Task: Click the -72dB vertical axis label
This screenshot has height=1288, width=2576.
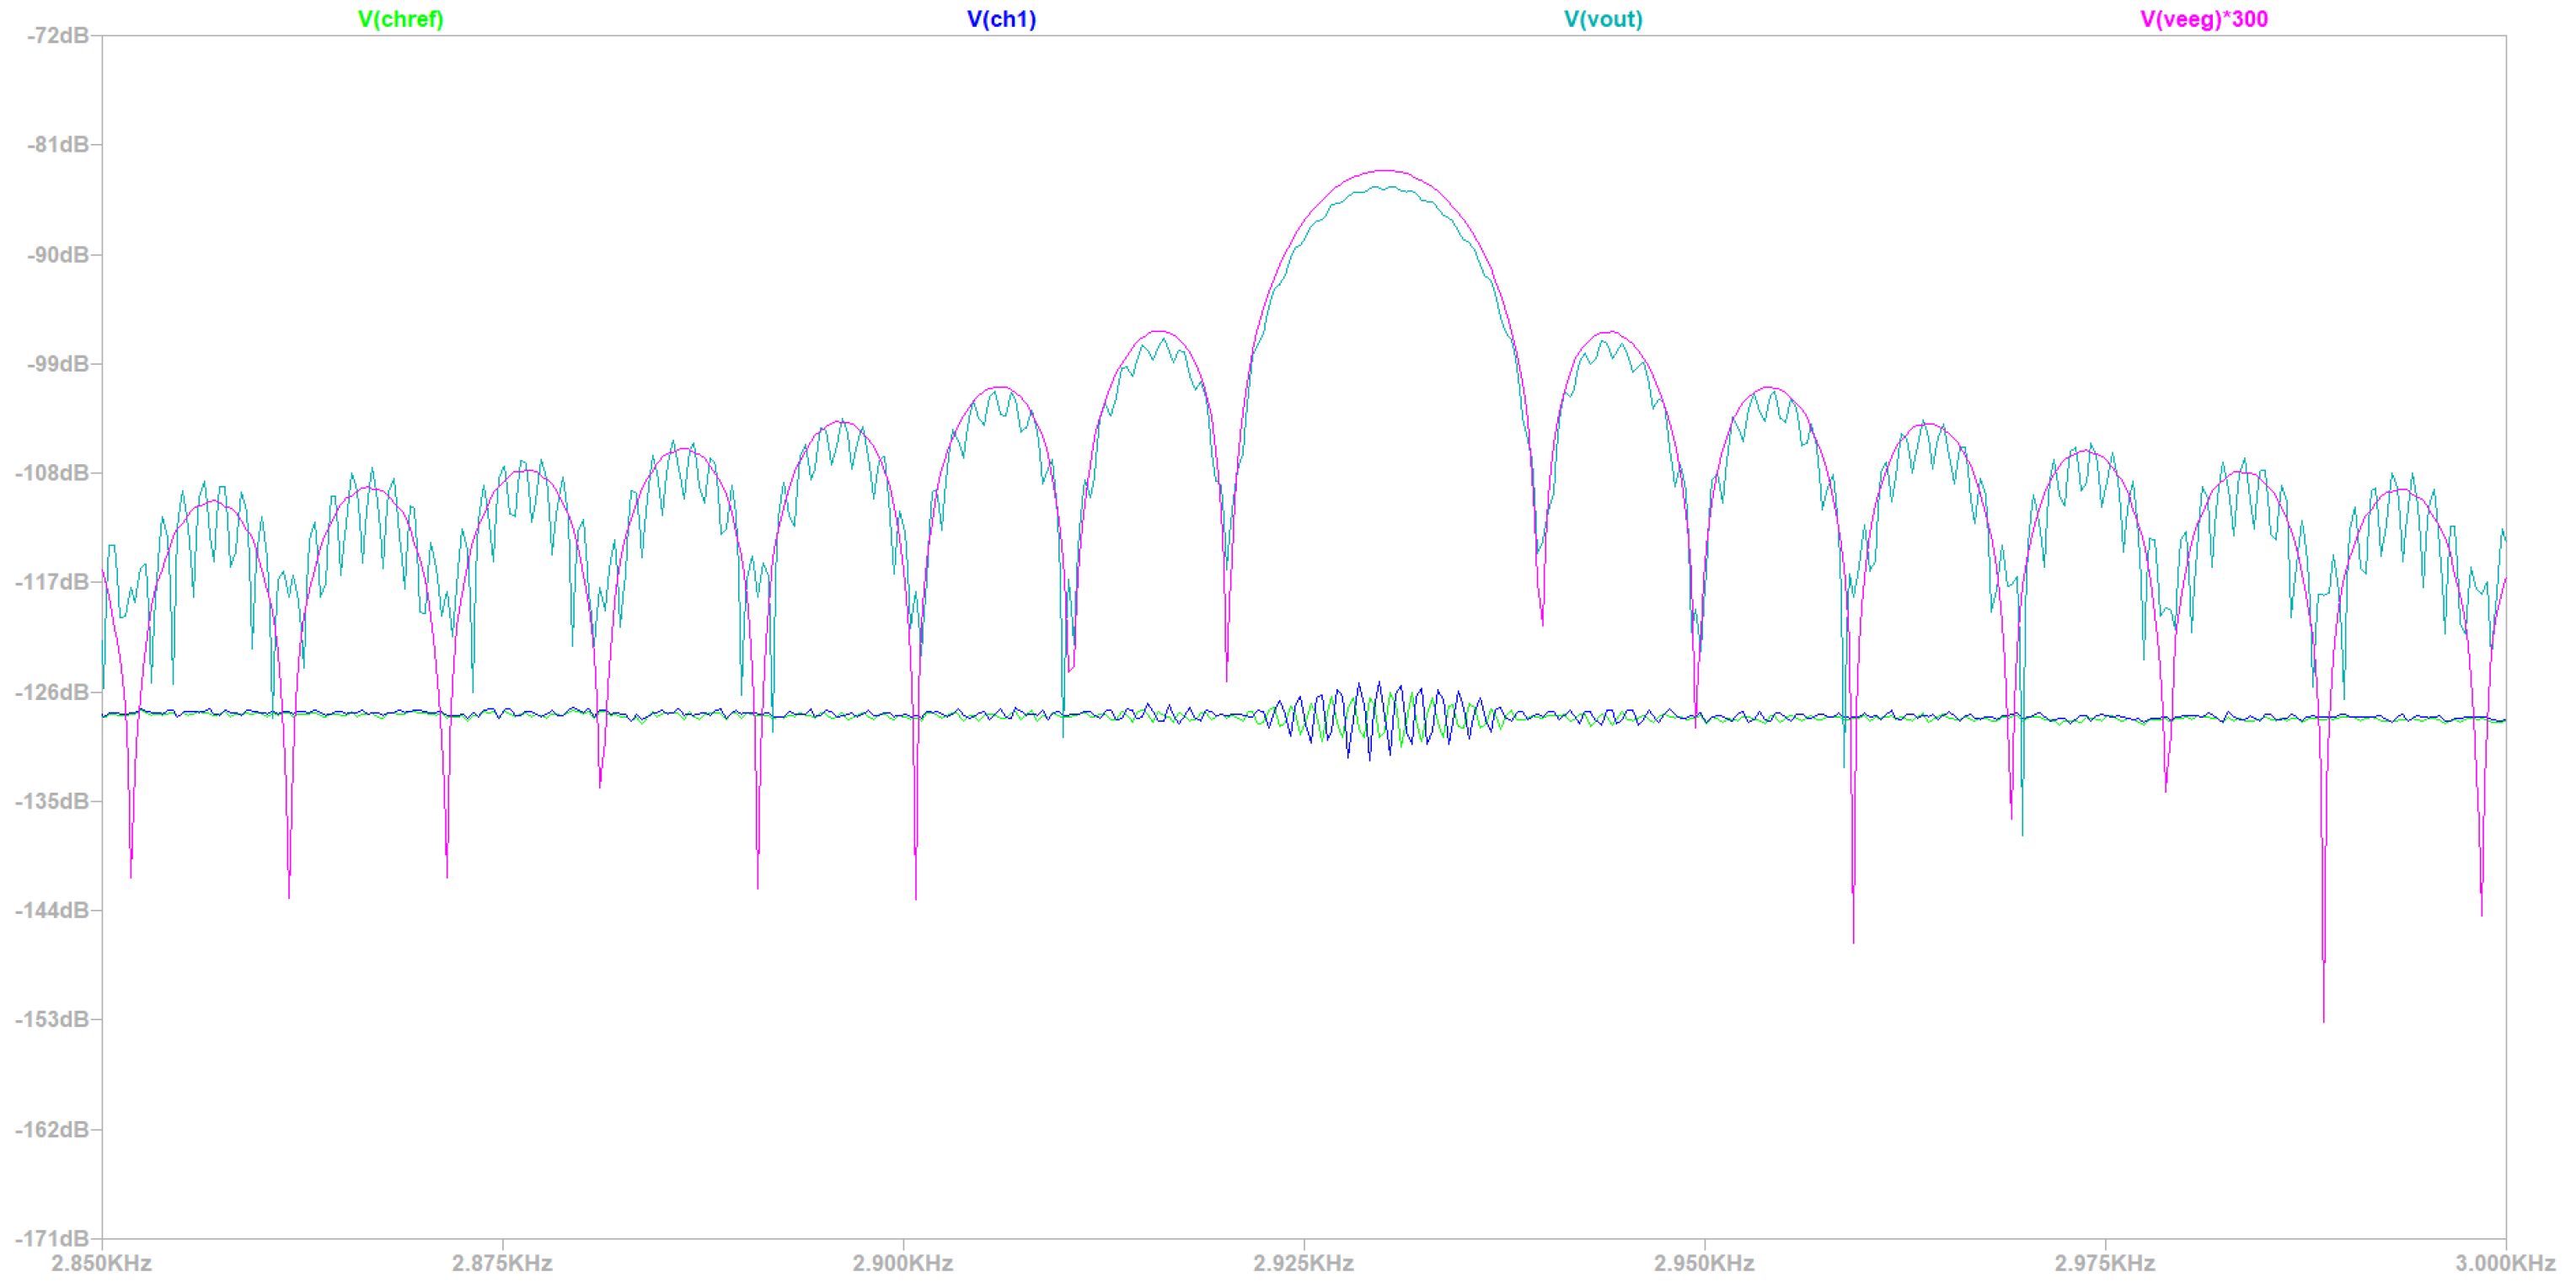Action: (x=57, y=36)
